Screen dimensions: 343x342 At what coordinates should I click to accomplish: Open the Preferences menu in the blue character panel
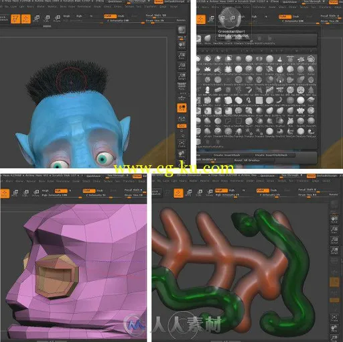84,7
